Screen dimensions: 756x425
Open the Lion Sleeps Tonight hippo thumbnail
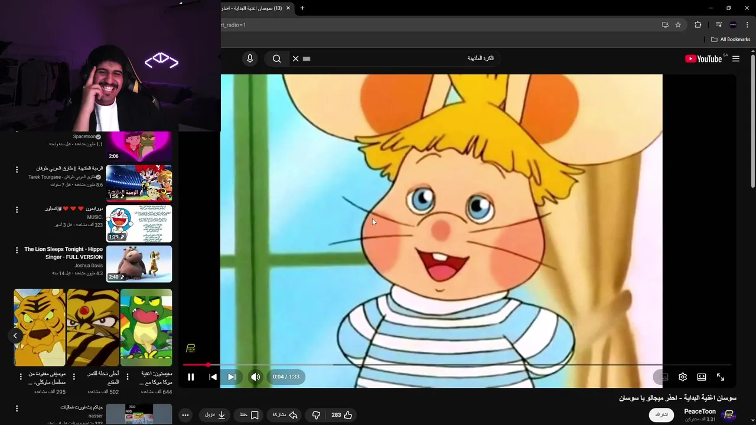[139, 264]
